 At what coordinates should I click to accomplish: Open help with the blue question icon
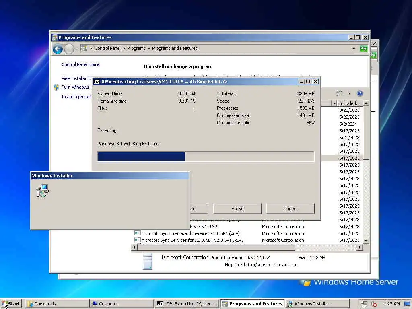click(x=360, y=93)
